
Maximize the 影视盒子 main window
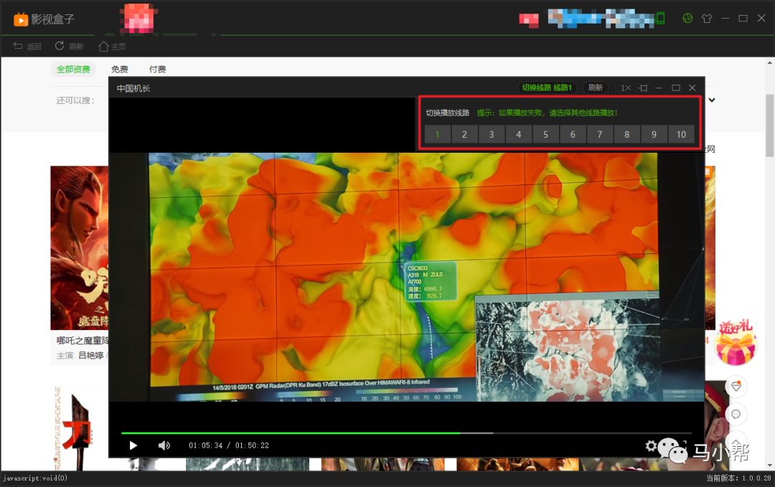pyautogui.click(x=743, y=18)
